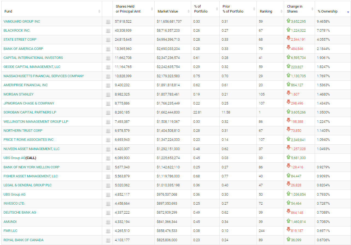This screenshot has width=351, height=245.
Task: Open BLACKROCK INC. fund link
Action: click(17, 30)
